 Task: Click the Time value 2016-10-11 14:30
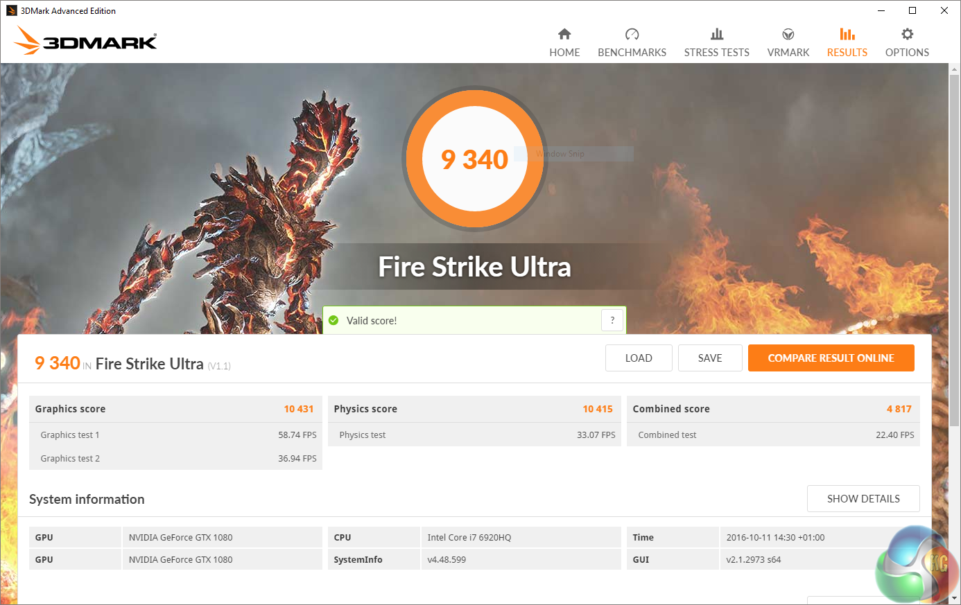775,537
